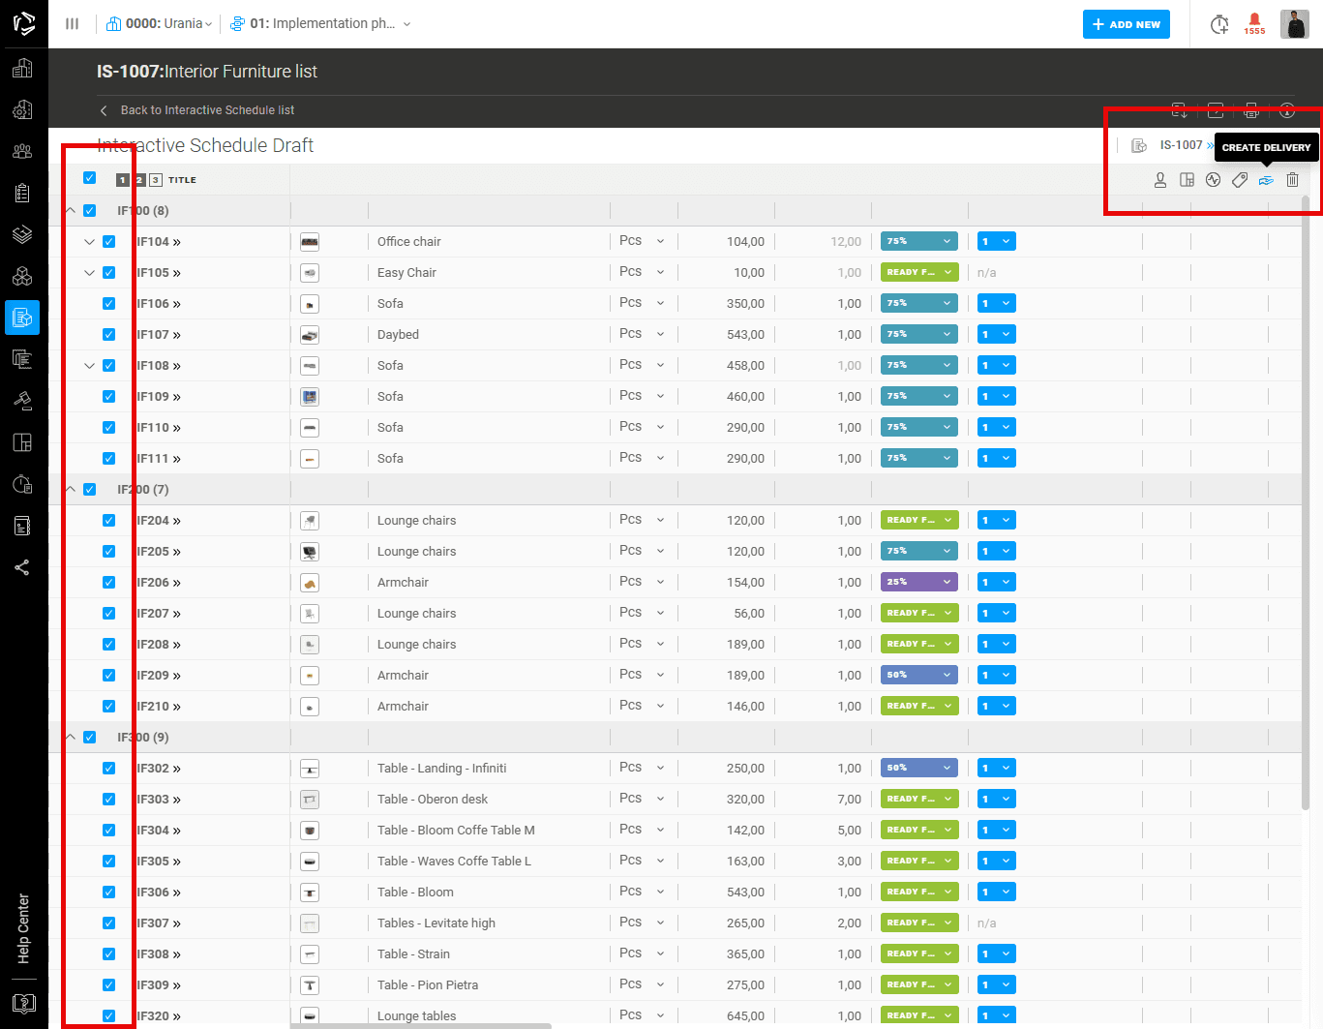Uncheck the IF104 row checkbox
This screenshot has width=1323, height=1029.
(109, 242)
